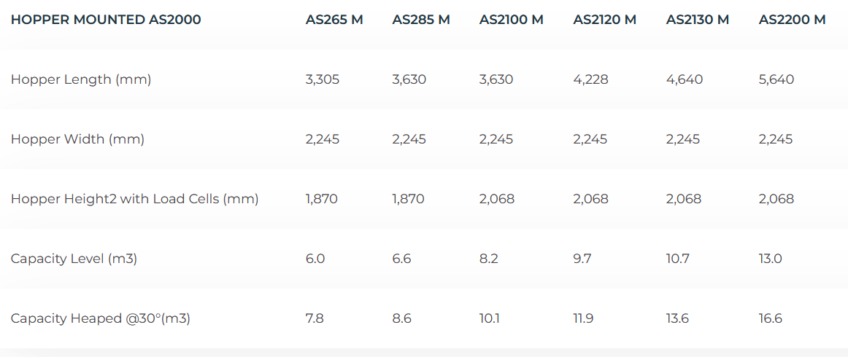Click the 3,305 hopper length value
The image size is (848, 357).
(323, 79)
